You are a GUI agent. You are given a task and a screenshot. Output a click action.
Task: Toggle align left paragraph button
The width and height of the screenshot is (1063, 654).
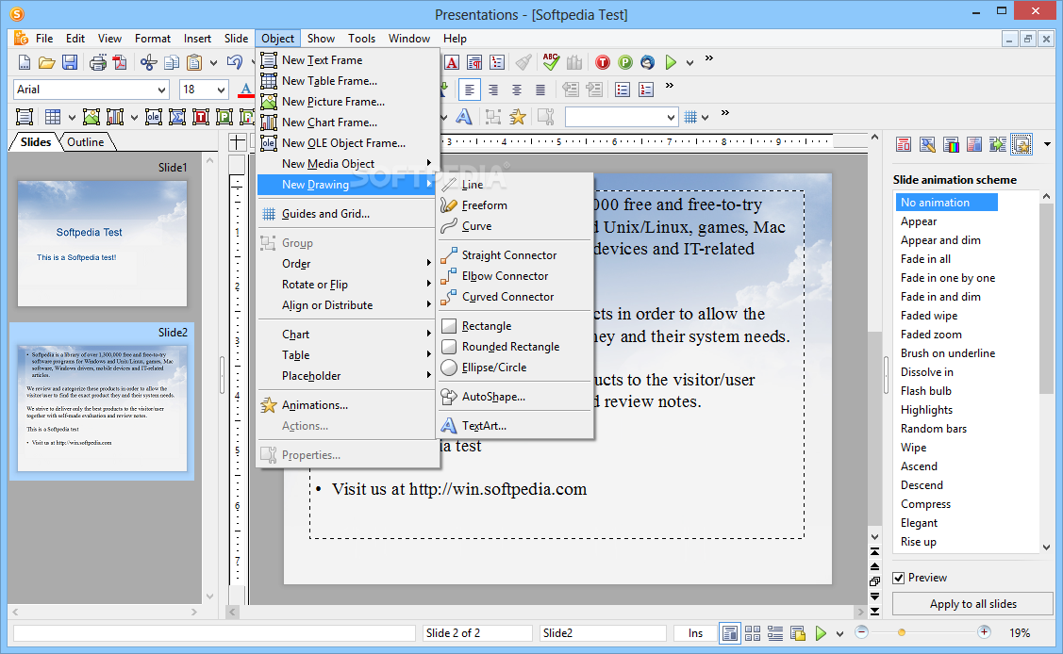point(469,90)
